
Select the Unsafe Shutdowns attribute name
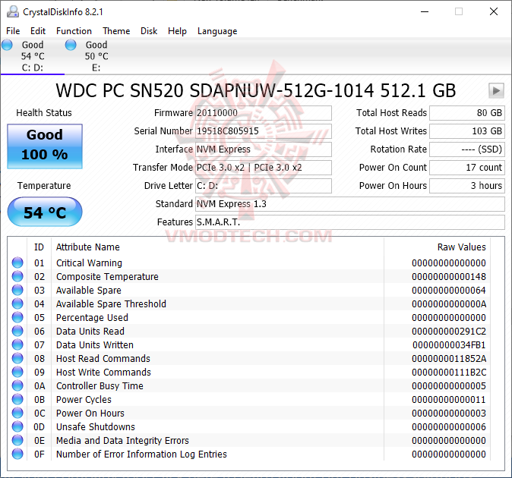point(96,427)
